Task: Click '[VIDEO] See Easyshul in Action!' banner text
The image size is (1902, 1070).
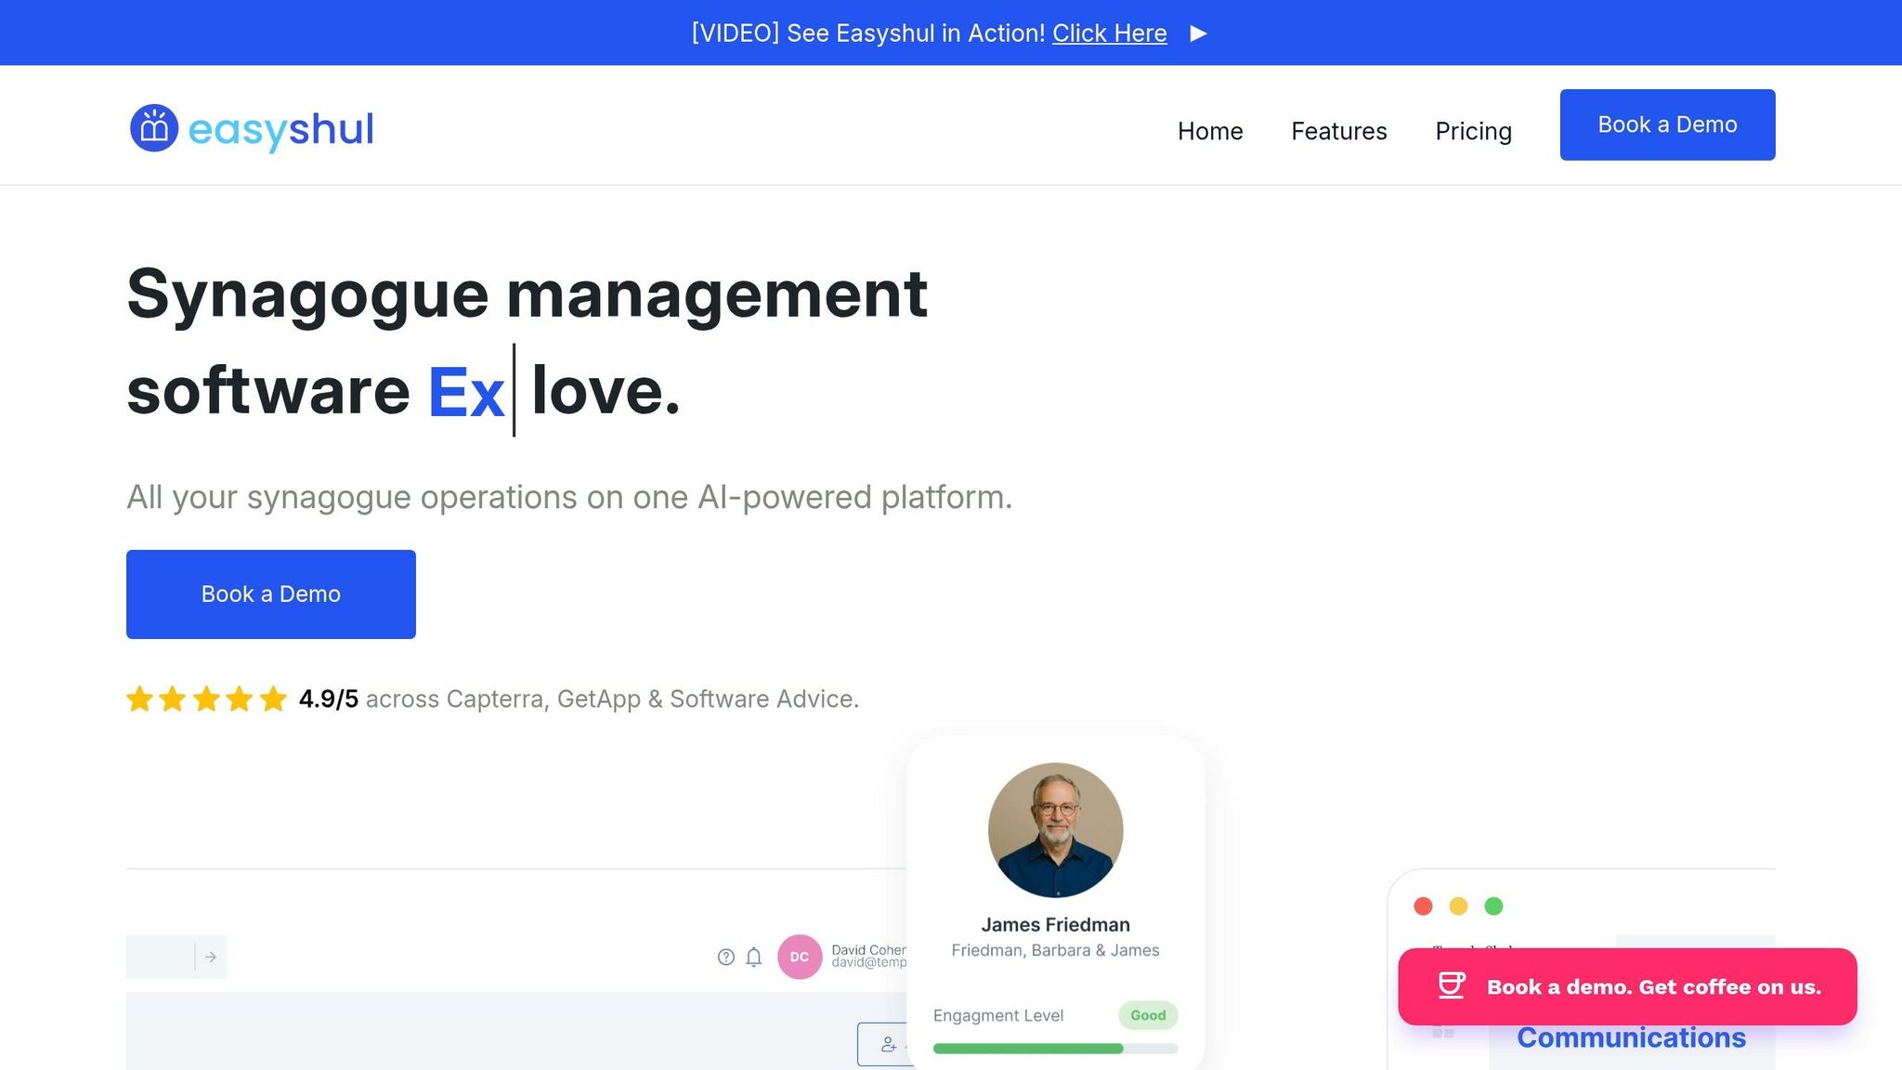Action: 868,33
